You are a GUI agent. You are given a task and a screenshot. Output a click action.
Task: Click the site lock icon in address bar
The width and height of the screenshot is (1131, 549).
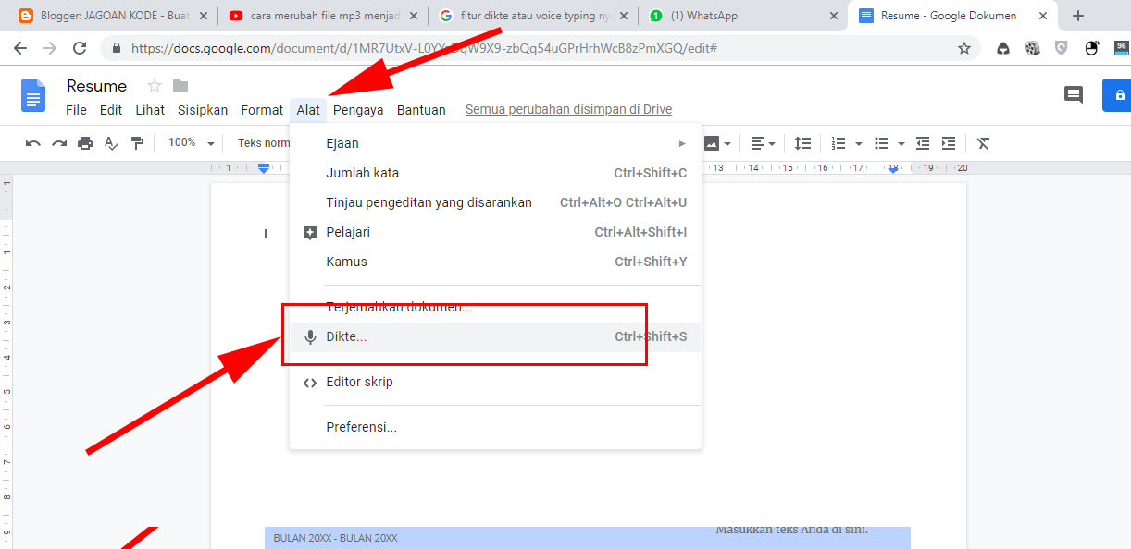pos(117,48)
